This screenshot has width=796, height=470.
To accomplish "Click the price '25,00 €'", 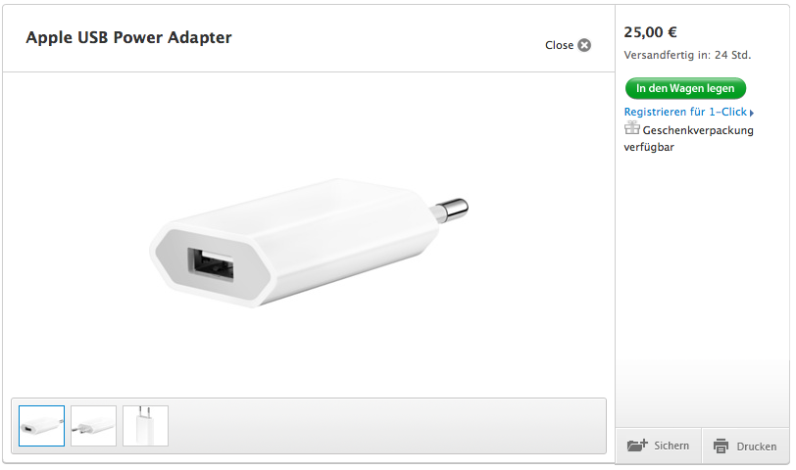I will coord(650,32).
